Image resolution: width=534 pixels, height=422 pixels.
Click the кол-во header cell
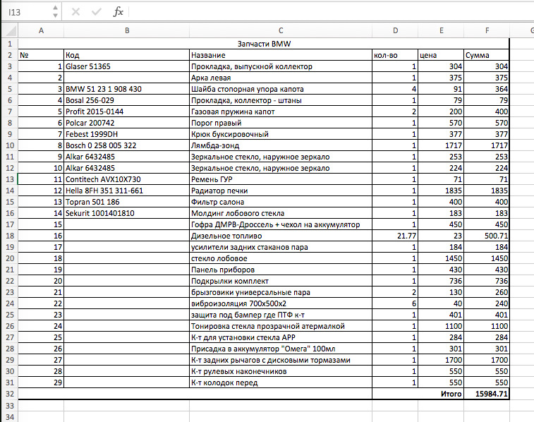point(395,55)
